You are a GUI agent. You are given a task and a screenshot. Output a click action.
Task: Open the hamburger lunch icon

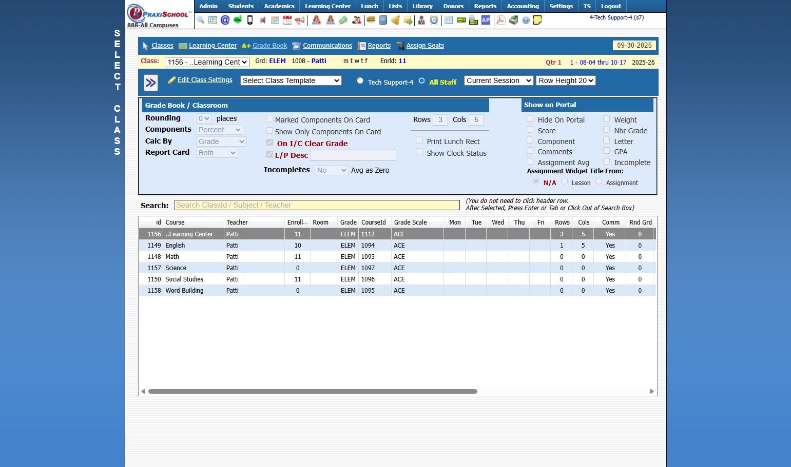(x=371, y=20)
